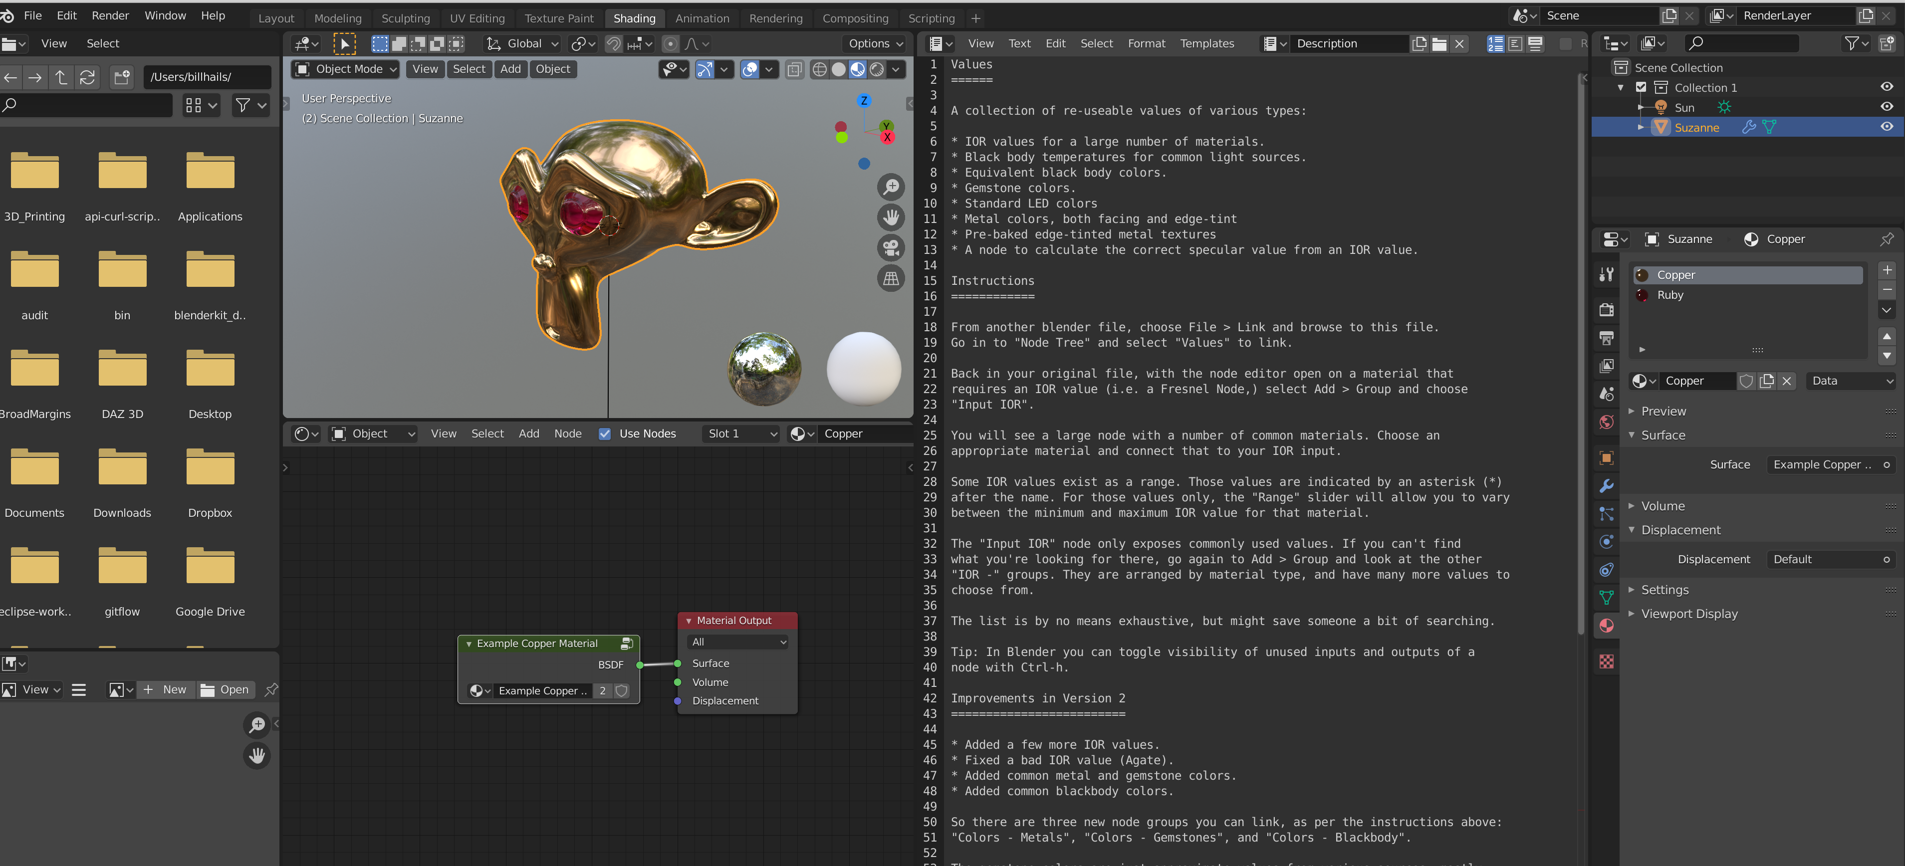Open the Render Properties tab
This screenshot has height=866, width=1905.
[x=1606, y=309]
